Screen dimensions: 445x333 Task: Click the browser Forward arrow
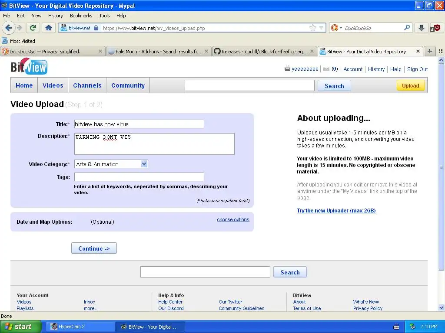point(20,28)
